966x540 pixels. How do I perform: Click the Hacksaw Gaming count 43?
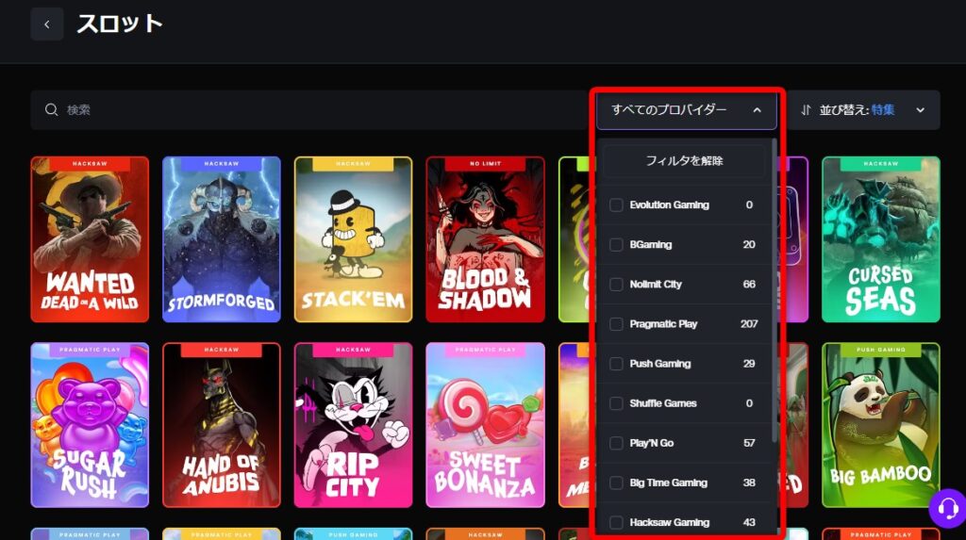(x=748, y=523)
